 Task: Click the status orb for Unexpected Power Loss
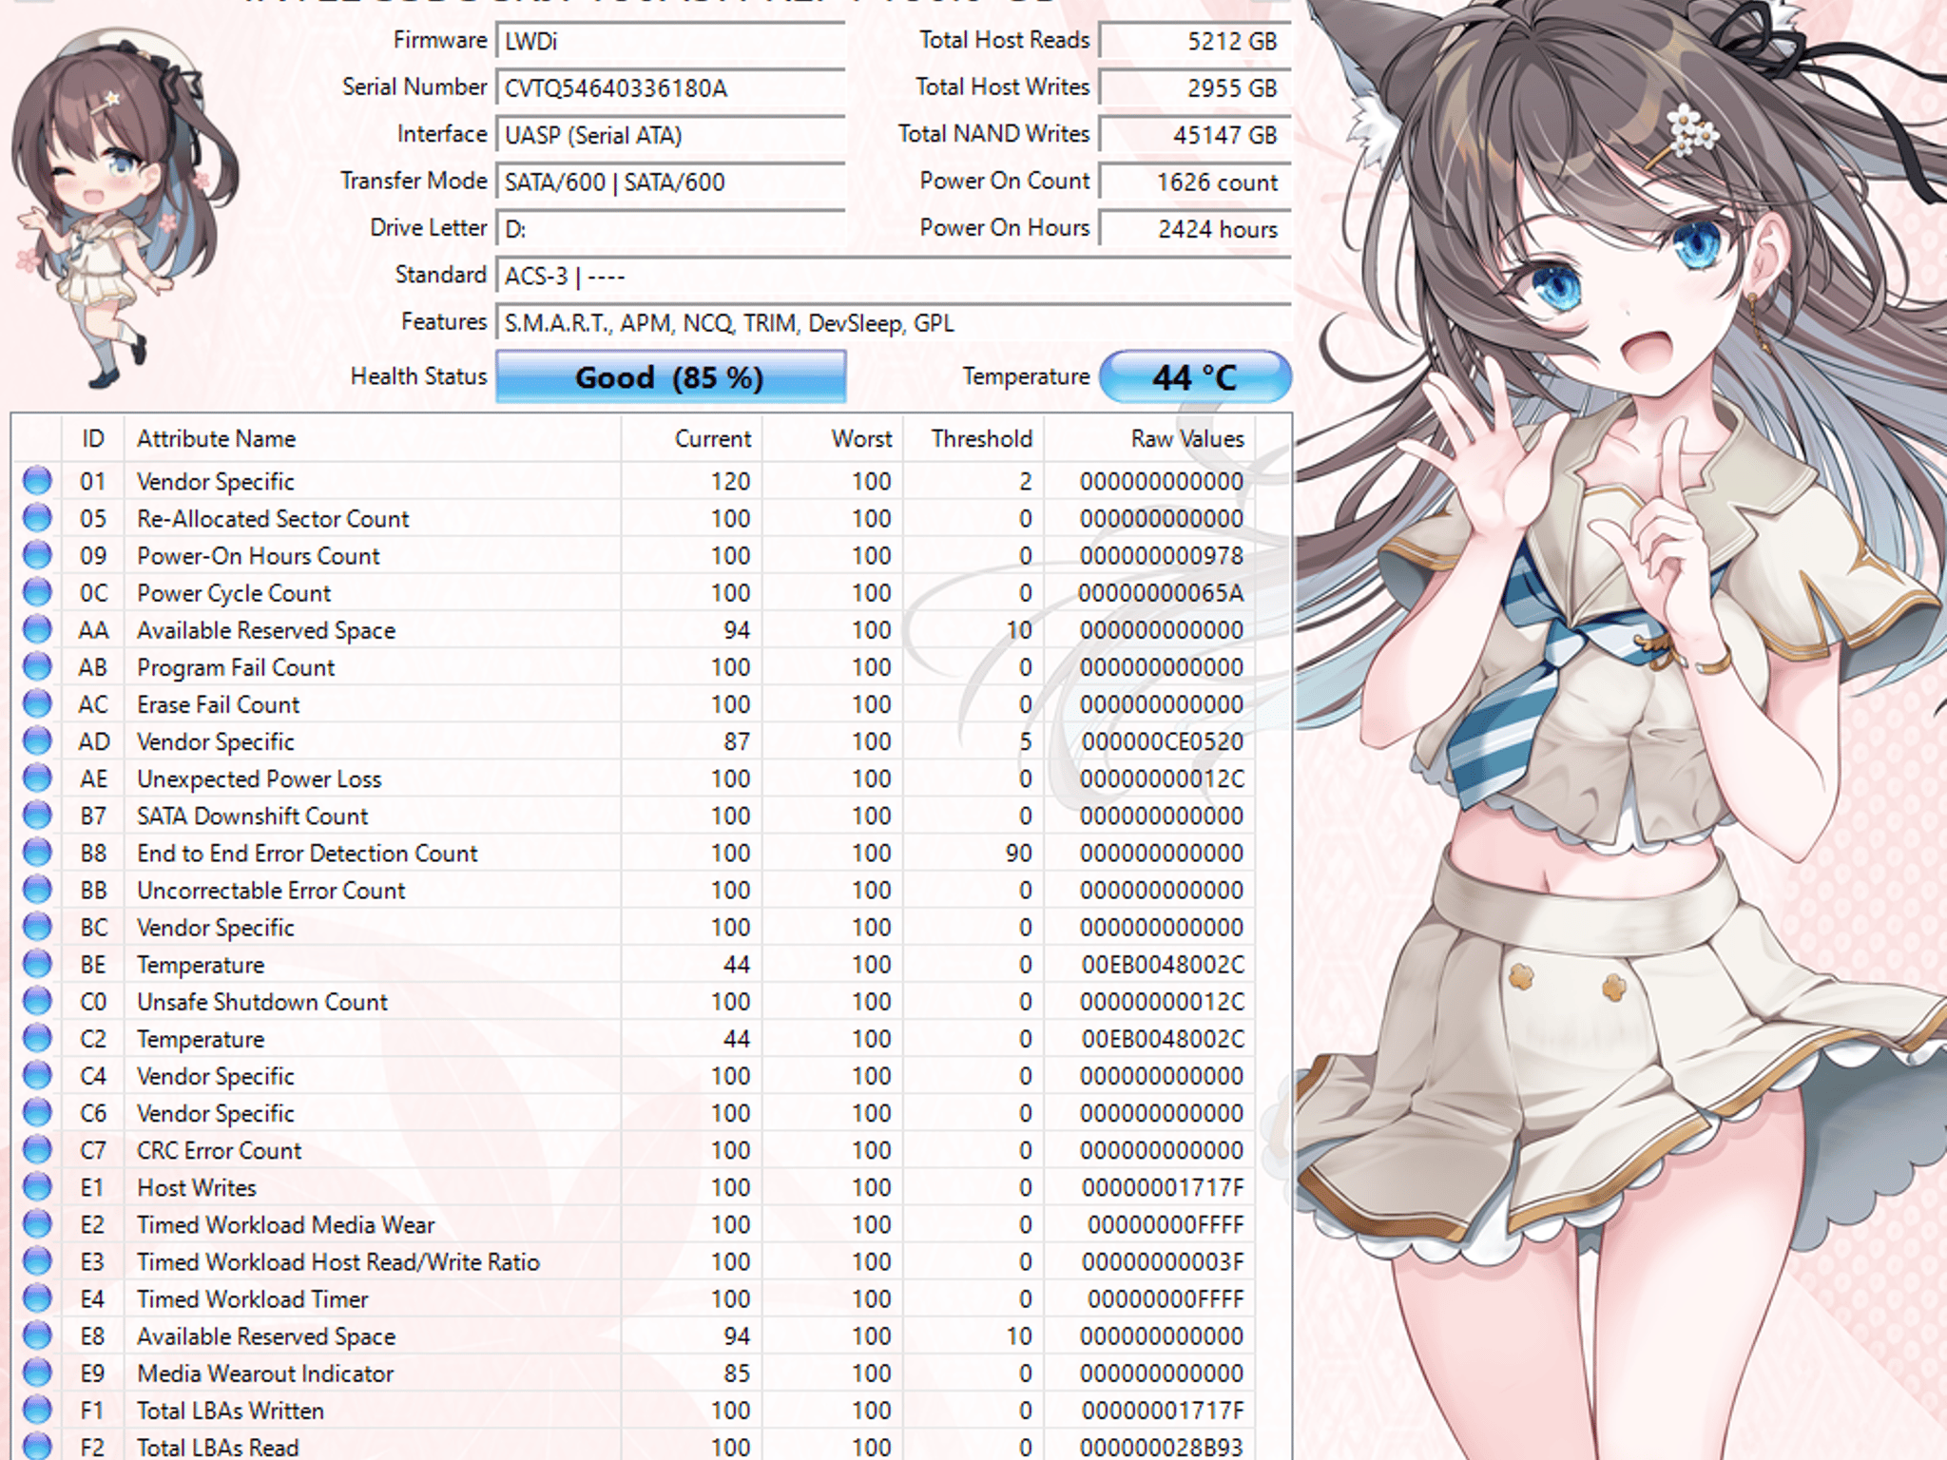[x=37, y=778]
